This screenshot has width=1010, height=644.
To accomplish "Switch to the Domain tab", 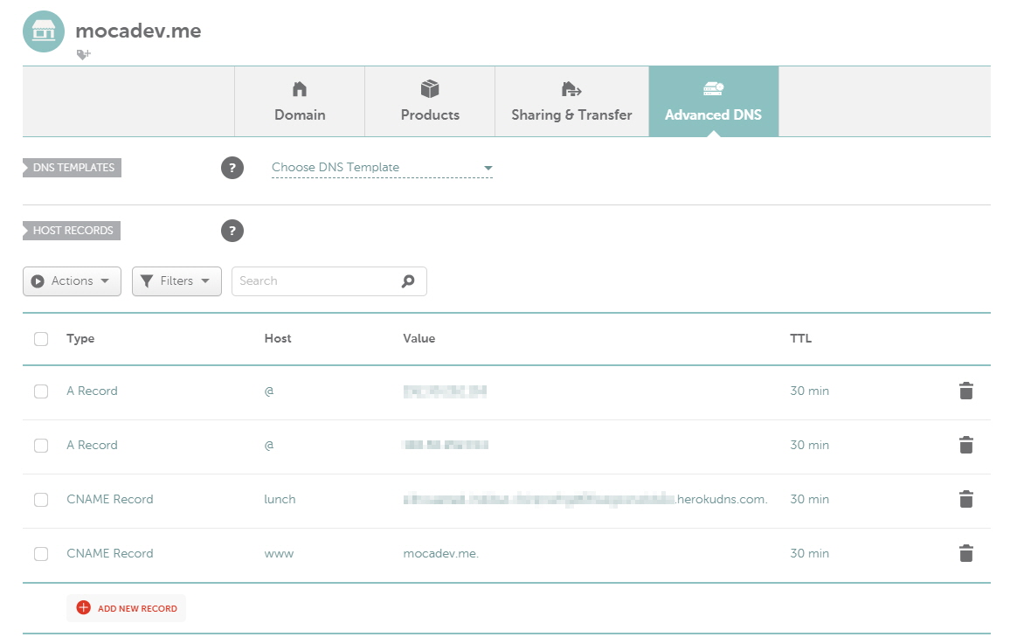I will pos(300,101).
